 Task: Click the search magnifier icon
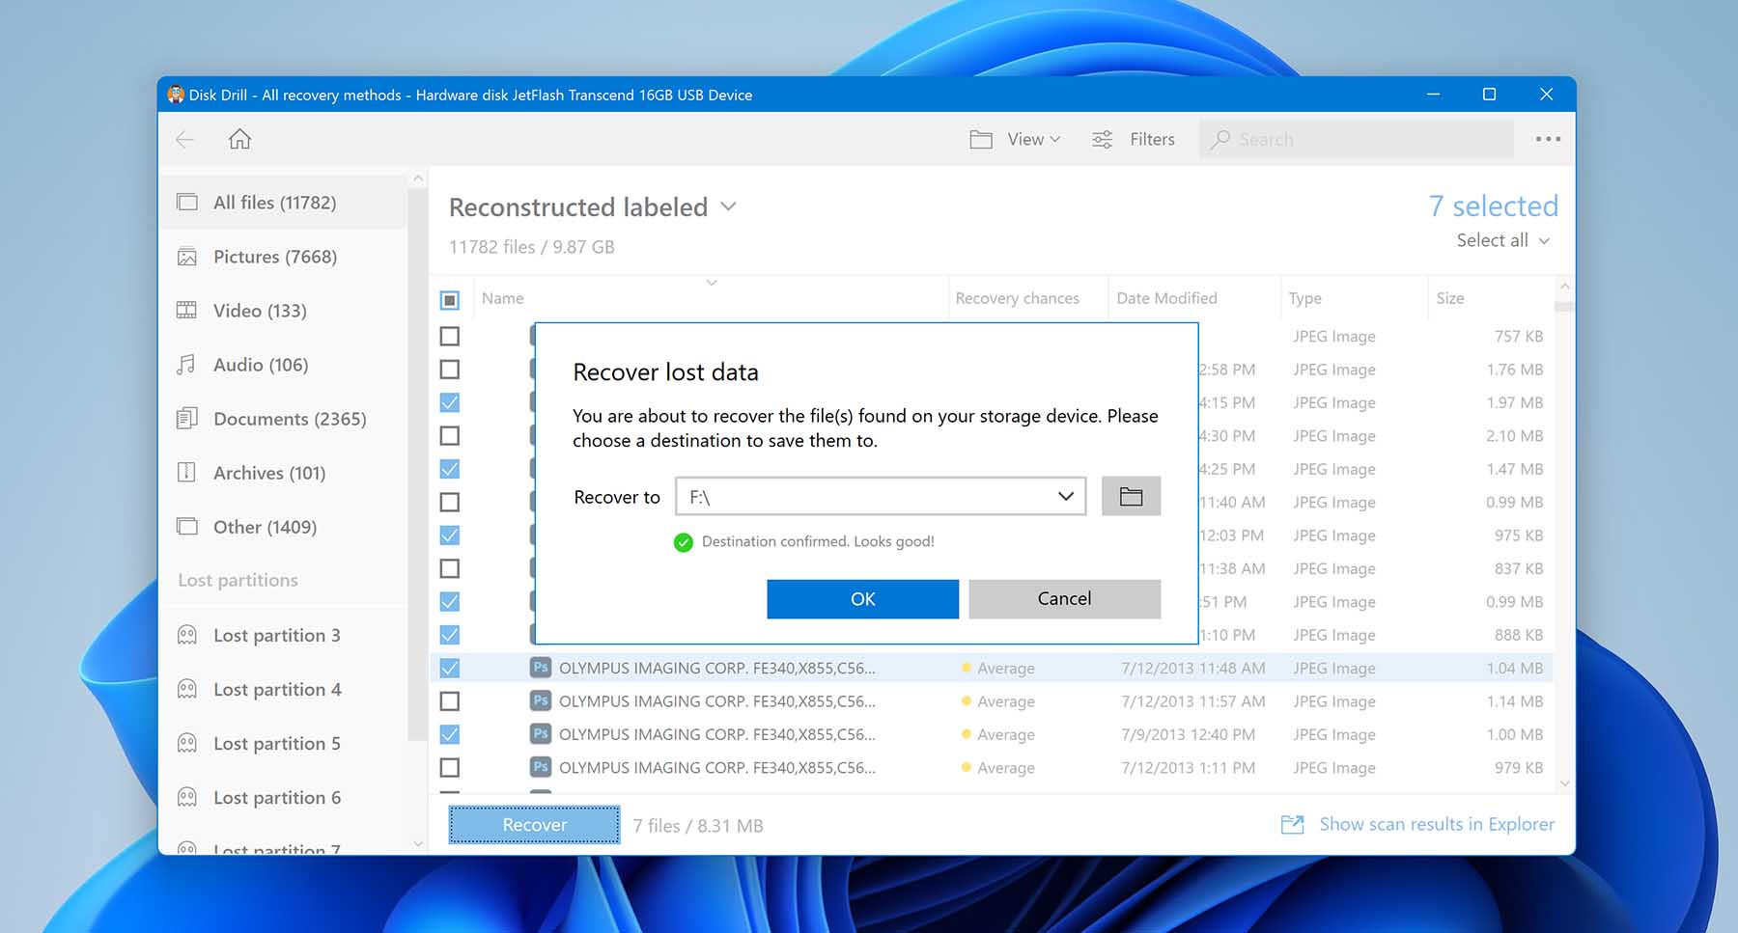tap(1220, 140)
